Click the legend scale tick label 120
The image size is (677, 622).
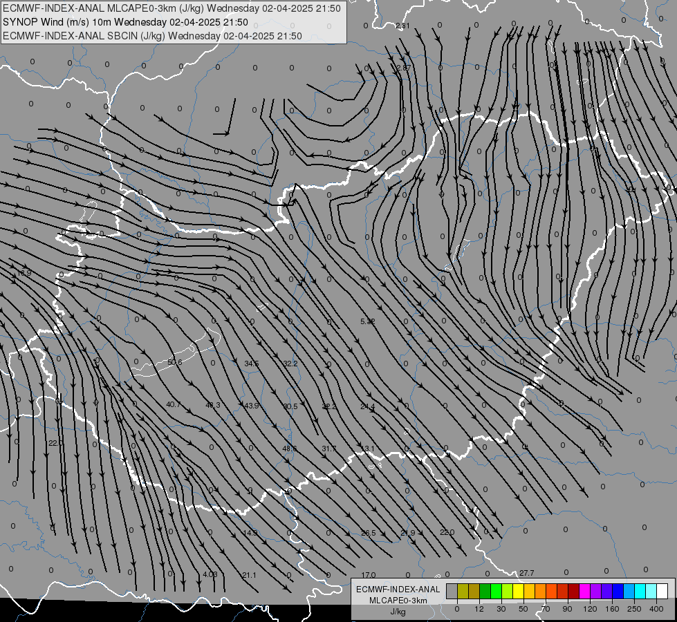[590, 609]
